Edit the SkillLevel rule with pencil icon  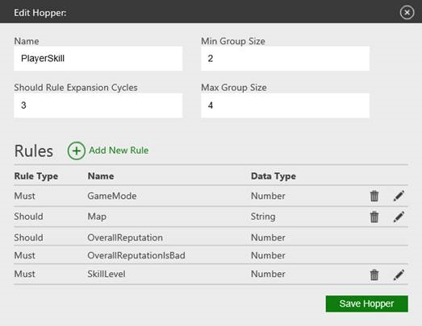(399, 275)
